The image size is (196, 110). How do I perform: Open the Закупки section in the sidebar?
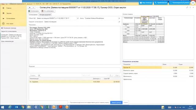(x=9, y=13)
